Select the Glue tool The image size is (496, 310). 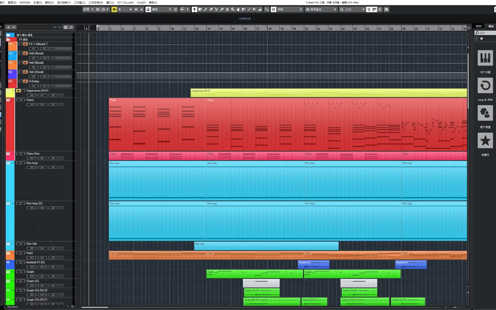tap(222, 9)
